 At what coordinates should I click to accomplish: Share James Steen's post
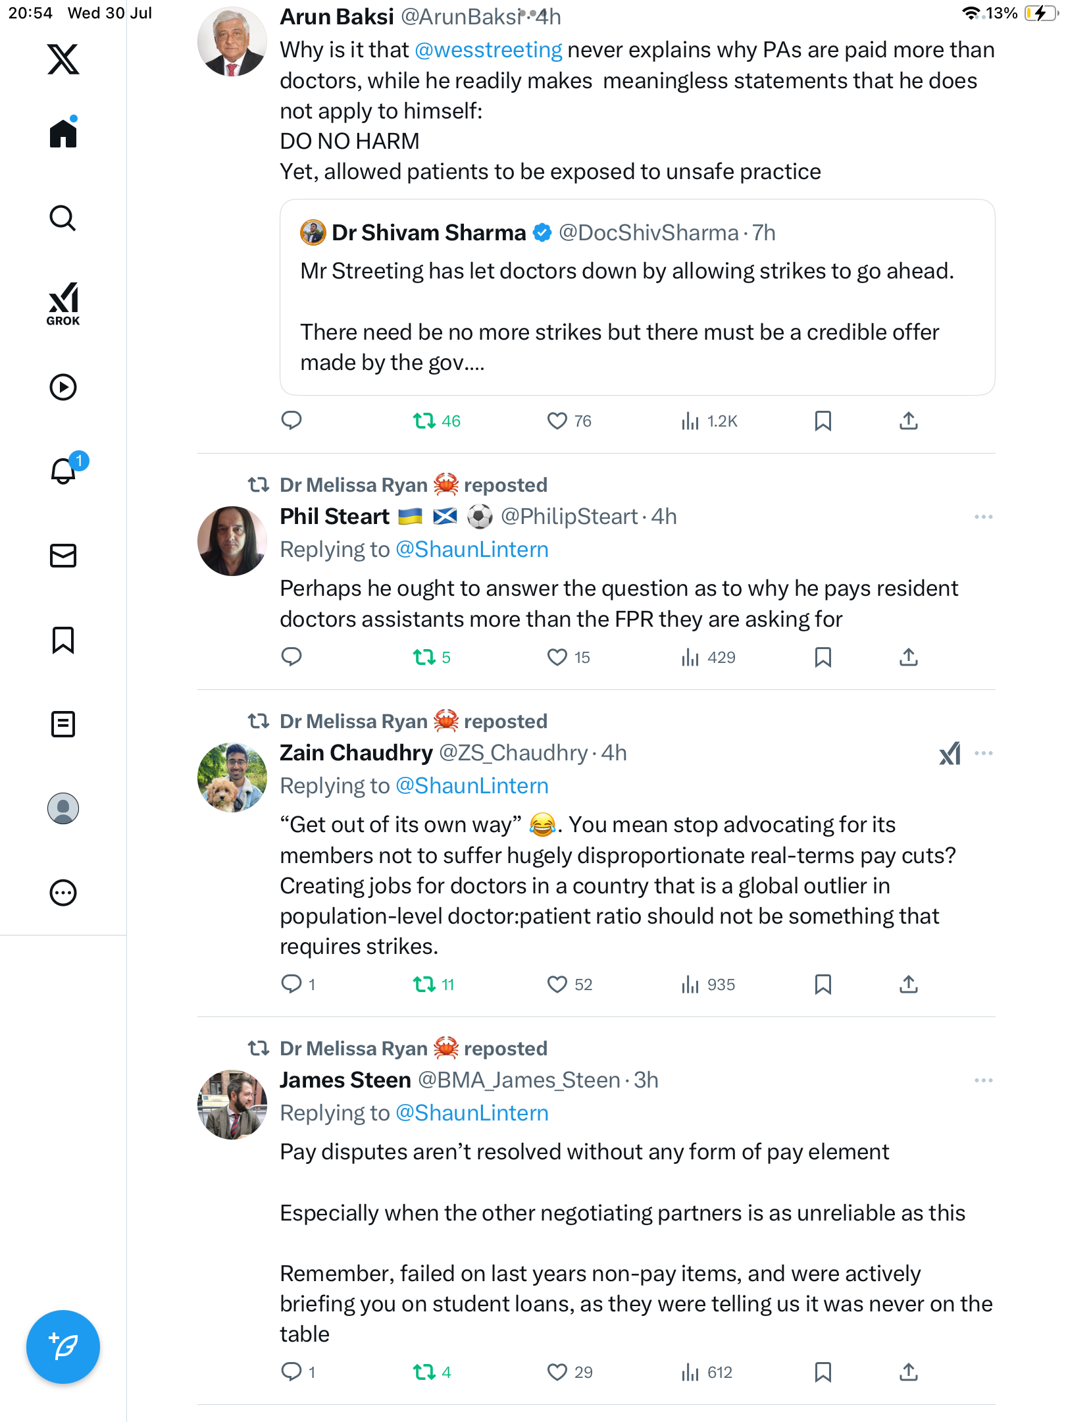pyautogui.click(x=909, y=1372)
